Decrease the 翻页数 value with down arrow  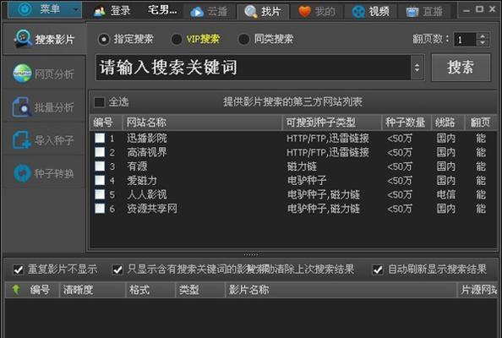tap(483, 43)
